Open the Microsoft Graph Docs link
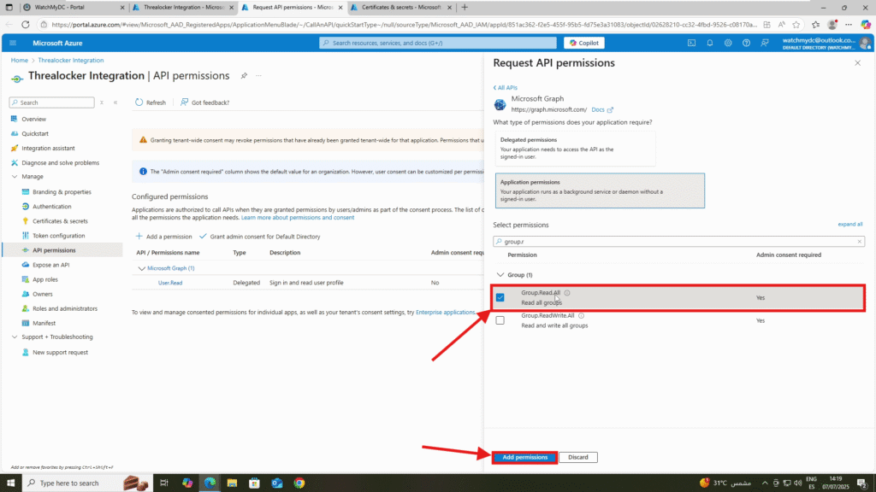 tap(601, 110)
